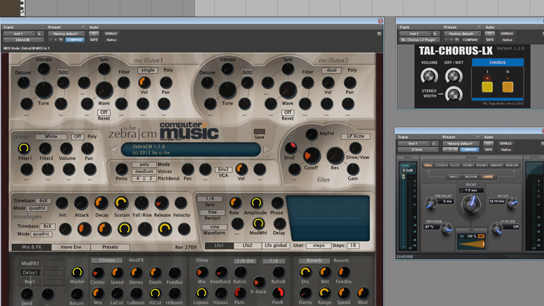Click D-Verb next preset plus button
544x306 pixels.
pos(451,150)
